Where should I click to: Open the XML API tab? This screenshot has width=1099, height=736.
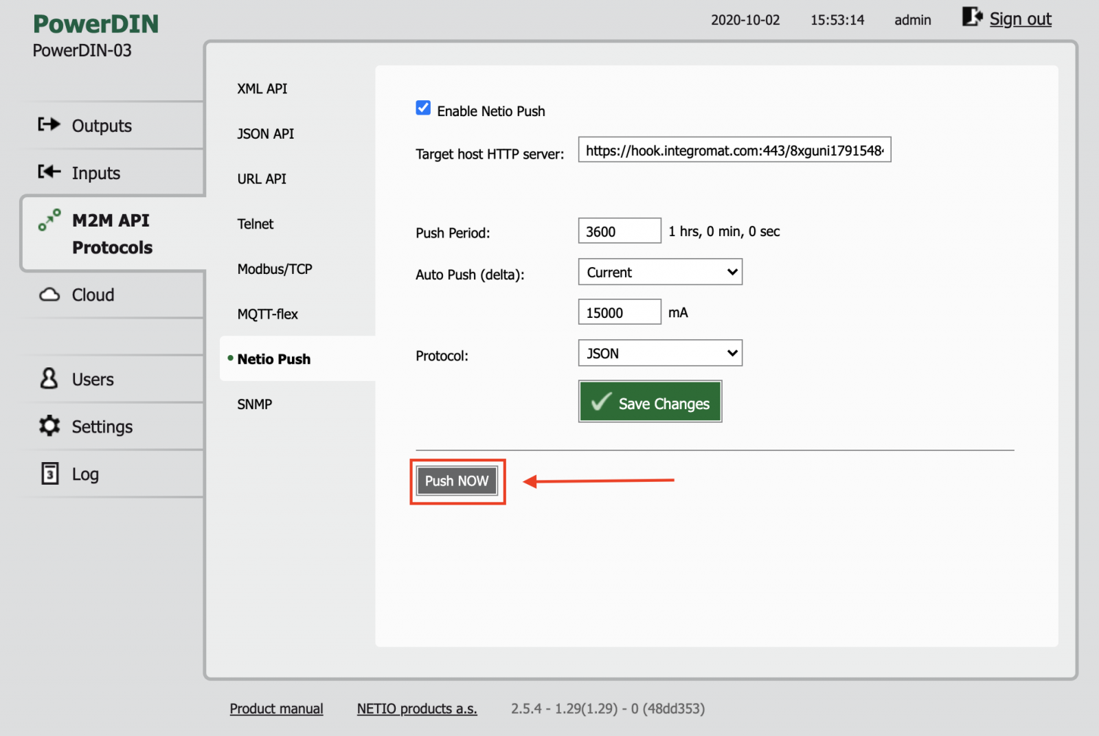pos(262,89)
